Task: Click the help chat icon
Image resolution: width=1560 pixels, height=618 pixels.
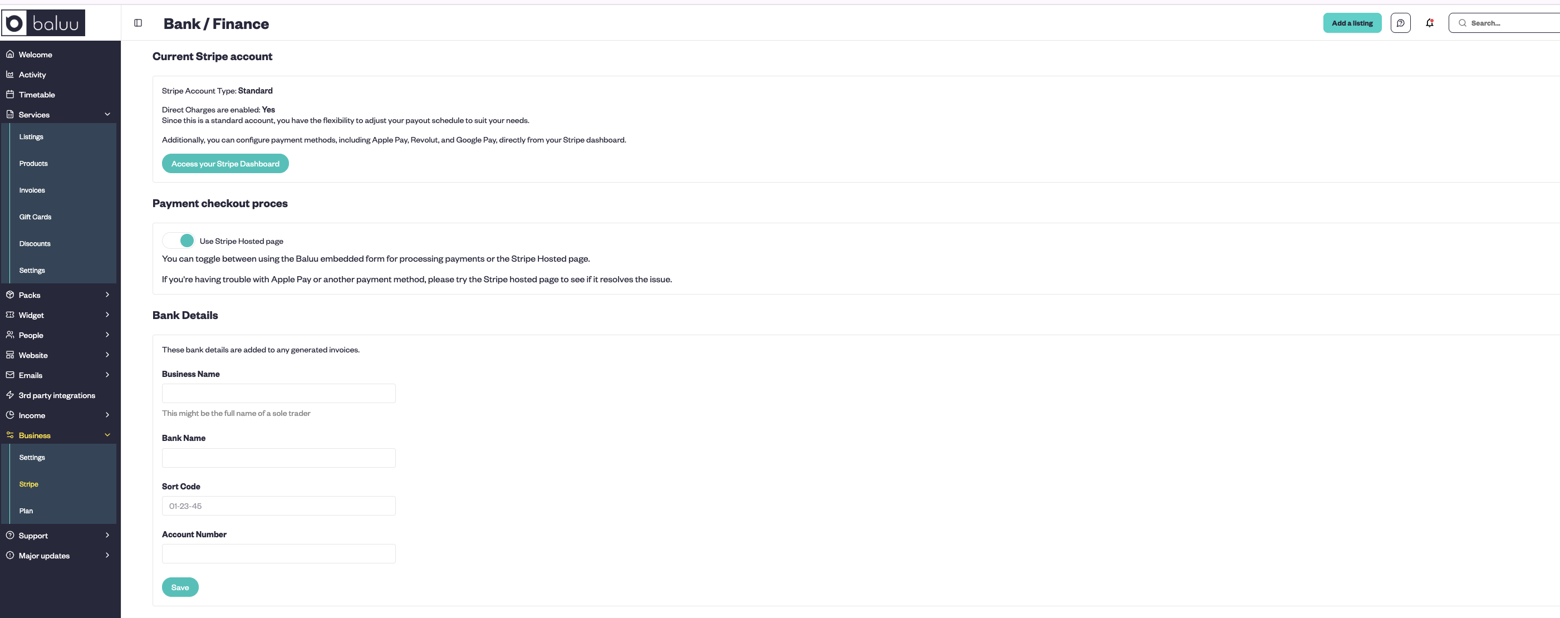Action: point(1400,23)
